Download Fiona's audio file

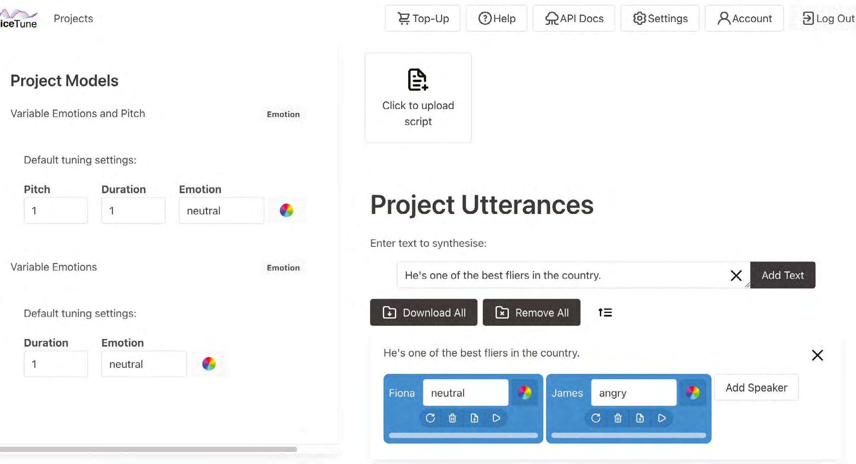474,418
